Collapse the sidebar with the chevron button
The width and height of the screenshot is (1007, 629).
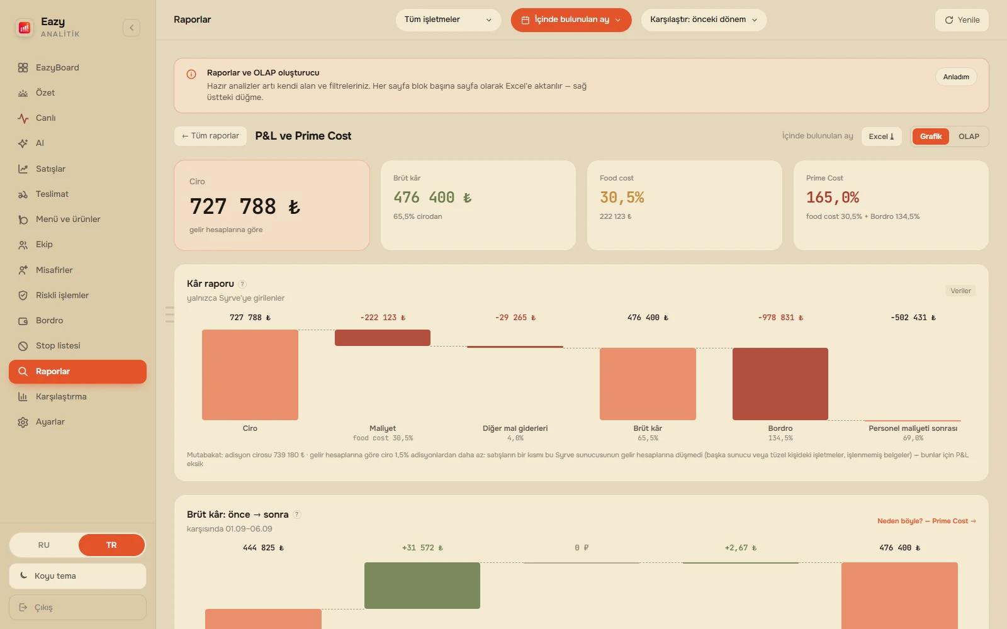click(132, 28)
